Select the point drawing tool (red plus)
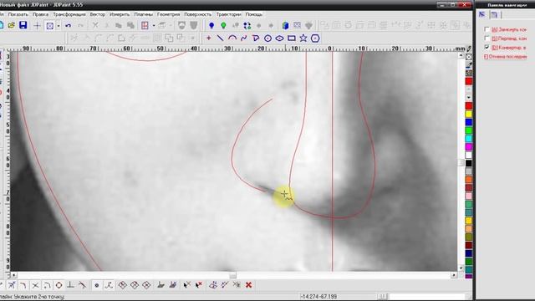This screenshot has height=301, width=535. coord(209,38)
